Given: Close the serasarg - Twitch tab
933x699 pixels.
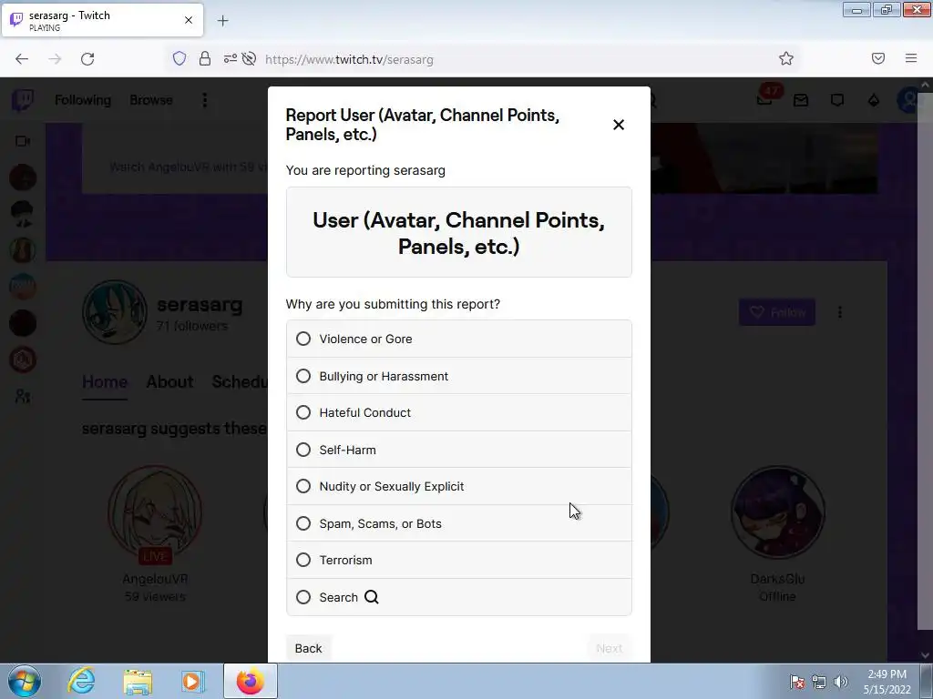Looking at the screenshot, I should click(189, 20).
